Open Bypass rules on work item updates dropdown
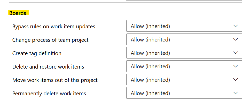Image resolution: width=242 pixels, height=100 pixels. click(184, 26)
